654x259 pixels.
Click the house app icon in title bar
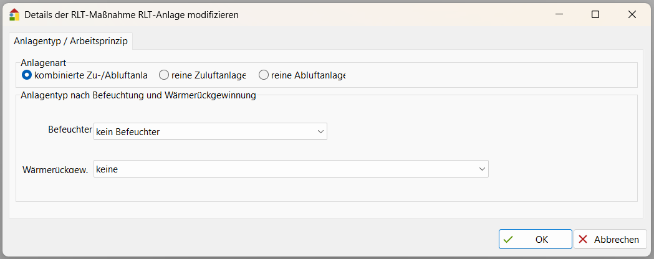(x=14, y=14)
